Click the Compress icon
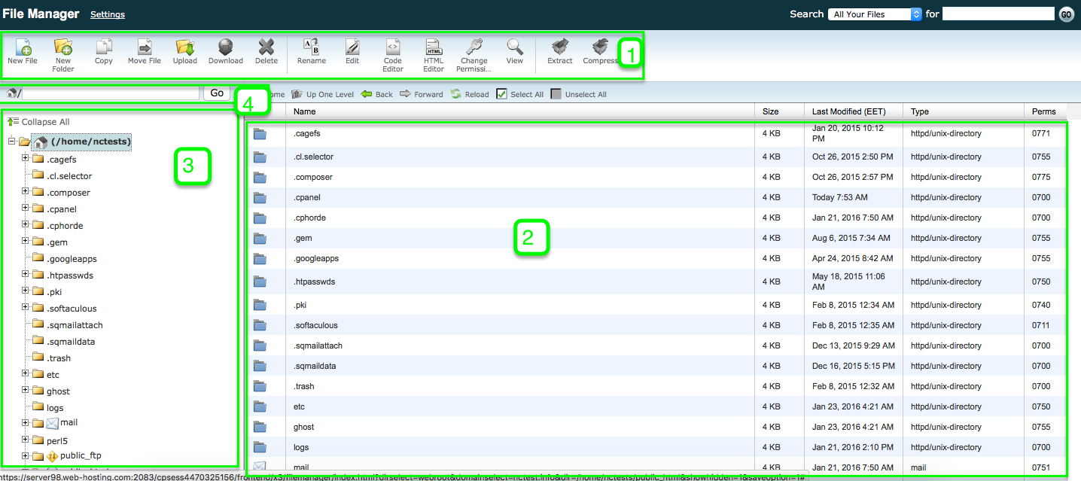1081x481 pixels. [x=601, y=47]
